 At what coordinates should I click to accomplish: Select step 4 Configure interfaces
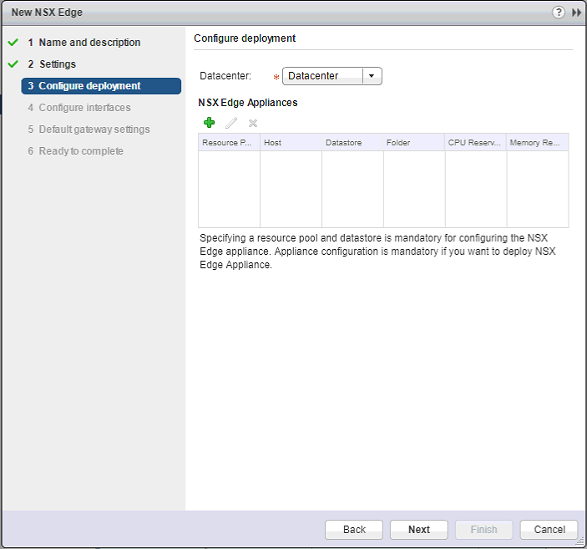(x=84, y=108)
